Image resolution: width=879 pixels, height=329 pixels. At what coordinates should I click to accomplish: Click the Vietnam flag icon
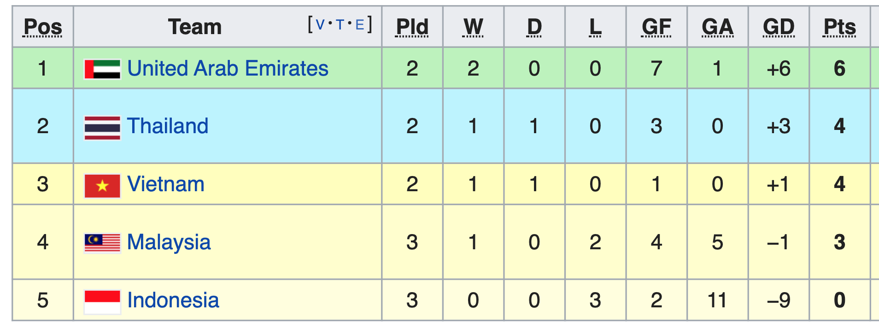[102, 186]
